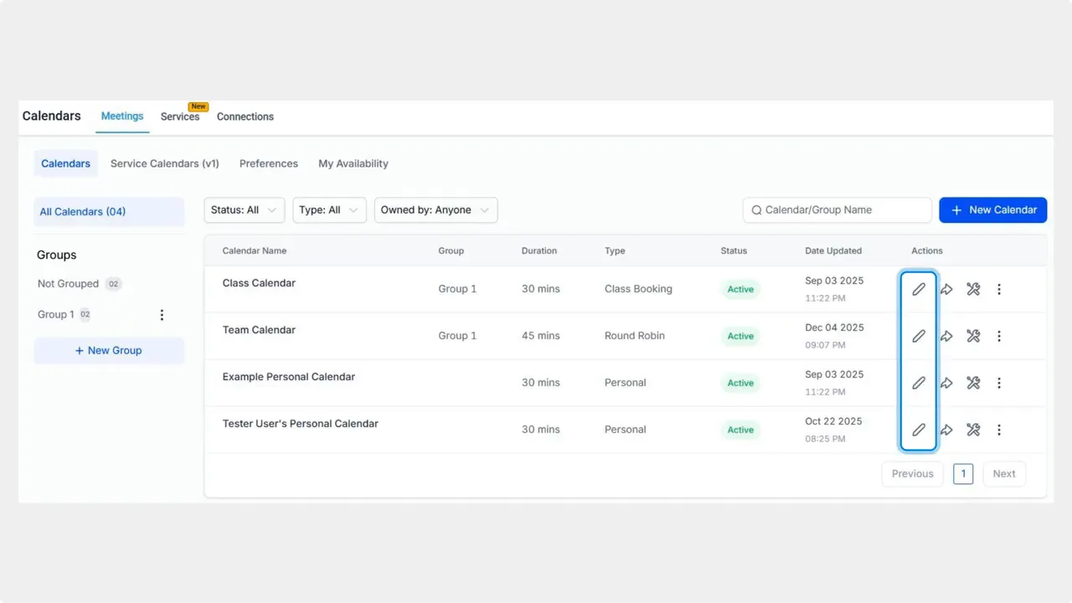
Task: Share the Class Calendar via arrow icon
Action: coord(946,289)
